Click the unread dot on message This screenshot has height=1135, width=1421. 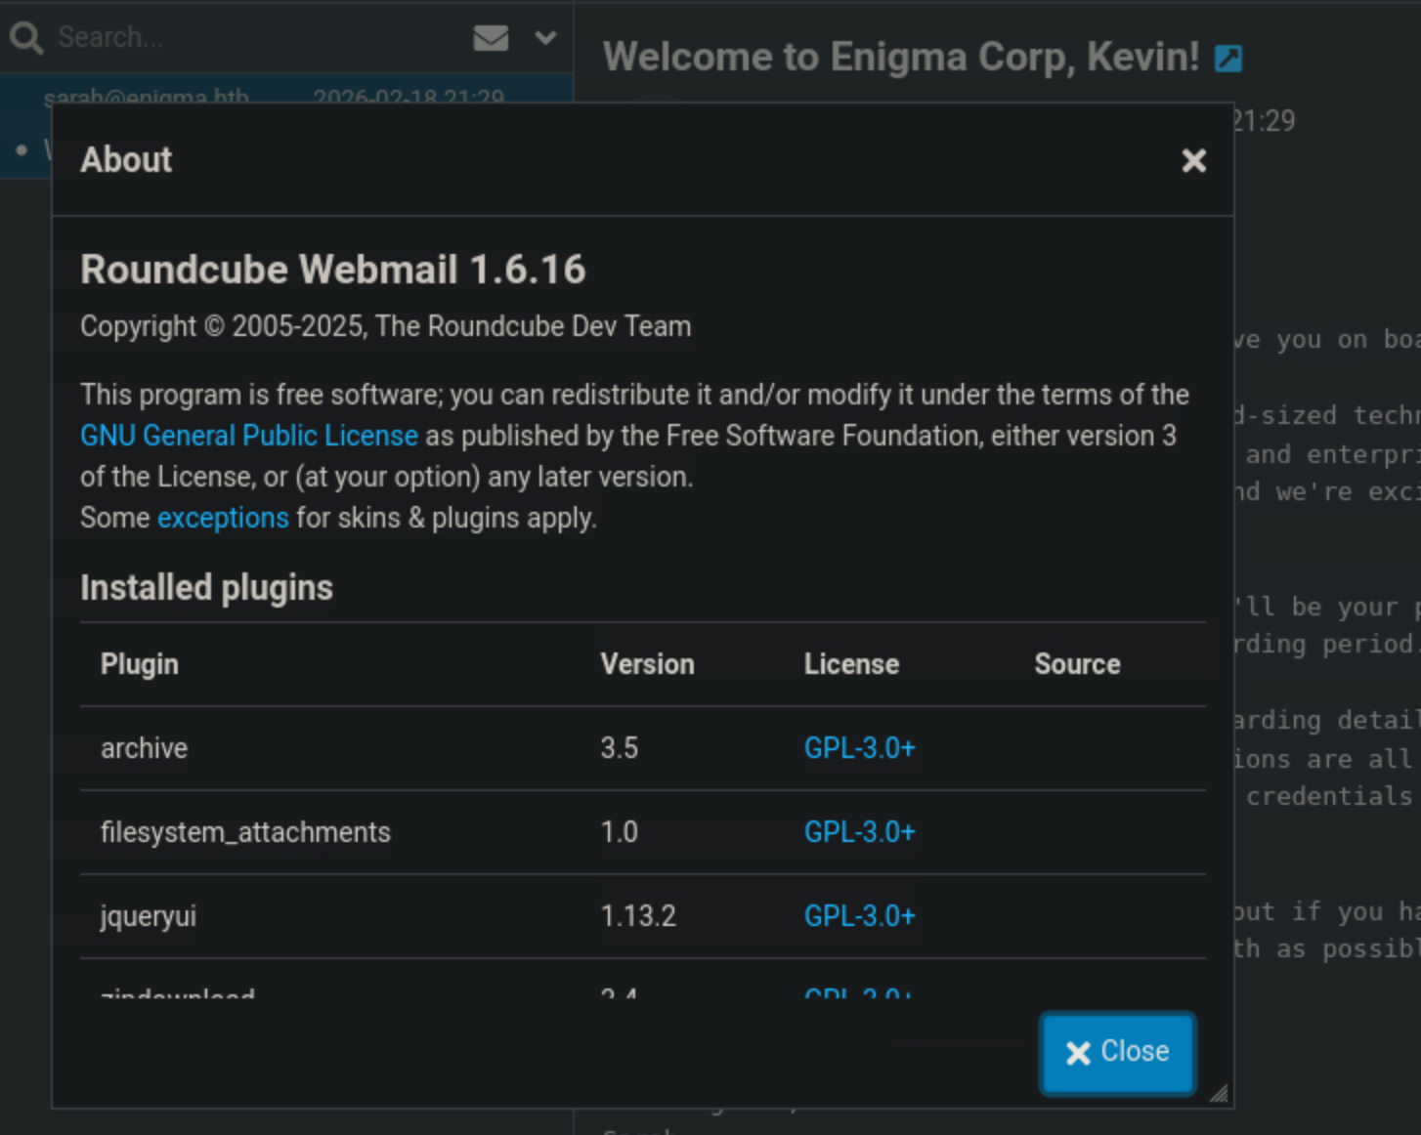[22, 150]
